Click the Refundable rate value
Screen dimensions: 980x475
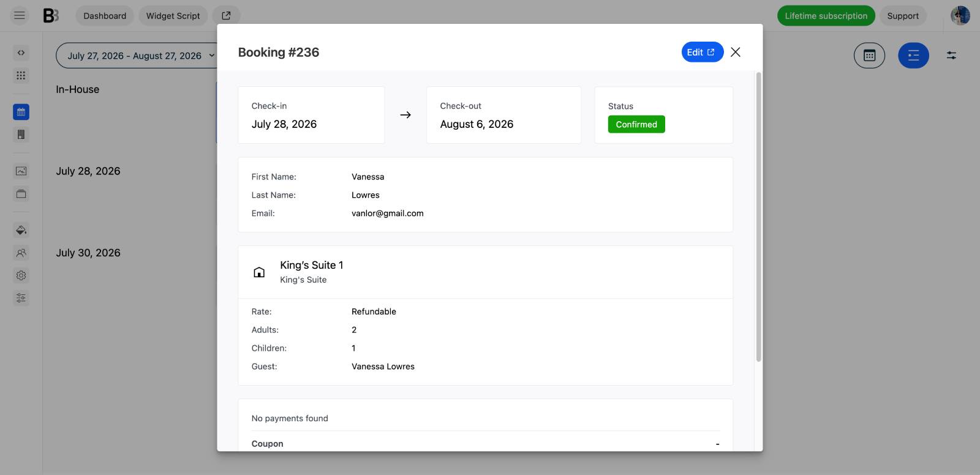374,312
